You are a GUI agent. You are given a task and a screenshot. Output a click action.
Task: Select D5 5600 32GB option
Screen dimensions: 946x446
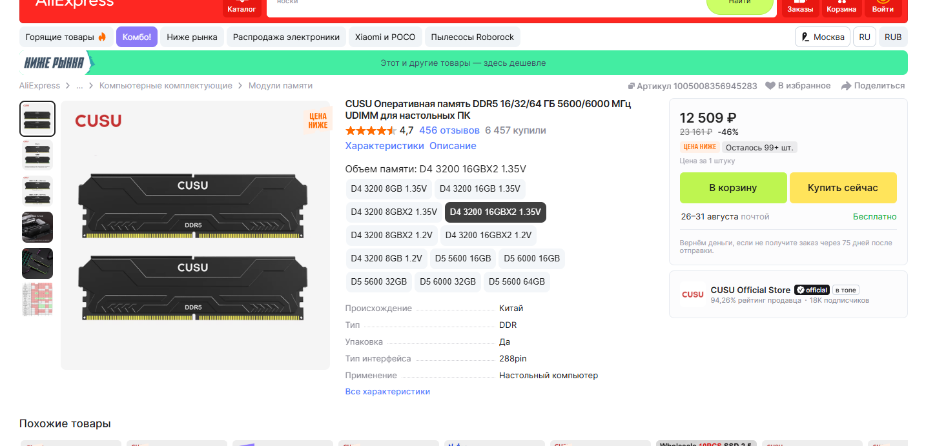[379, 281]
